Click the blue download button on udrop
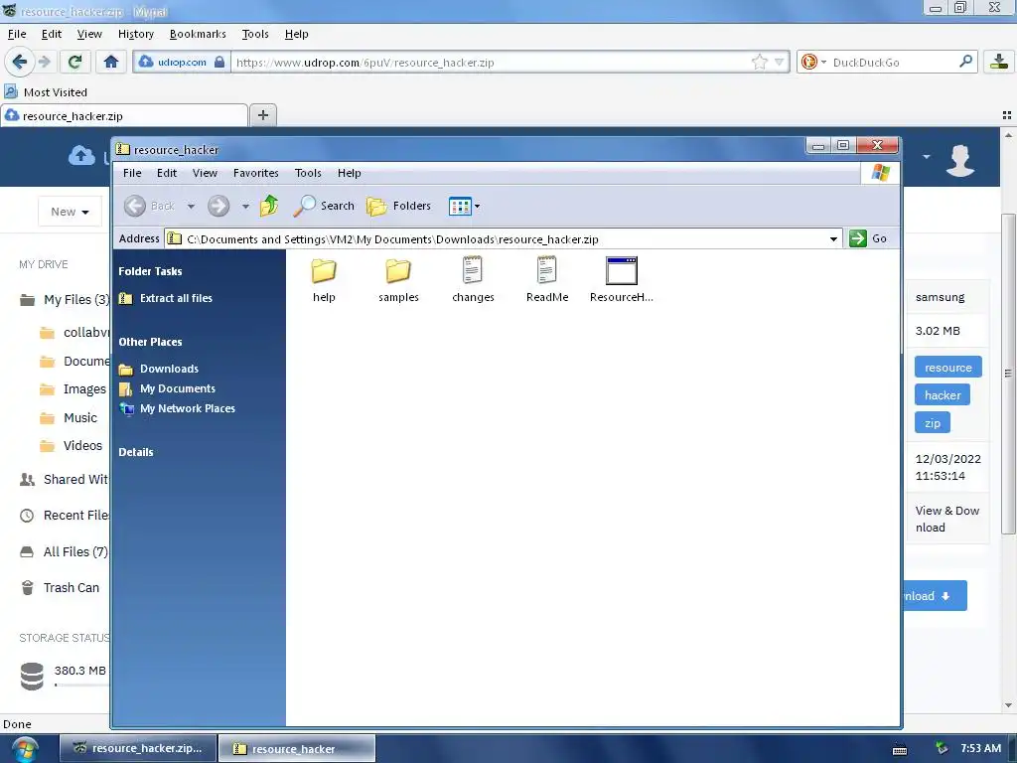The image size is (1017, 763). [x=934, y=596]
